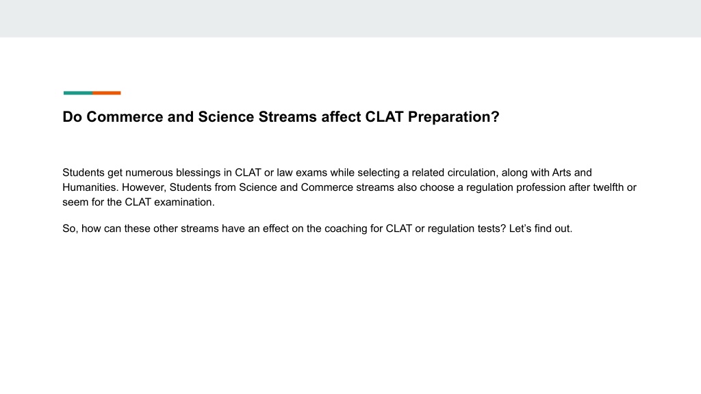Click the orange segment of the accent bar

(x=107, y=93)
